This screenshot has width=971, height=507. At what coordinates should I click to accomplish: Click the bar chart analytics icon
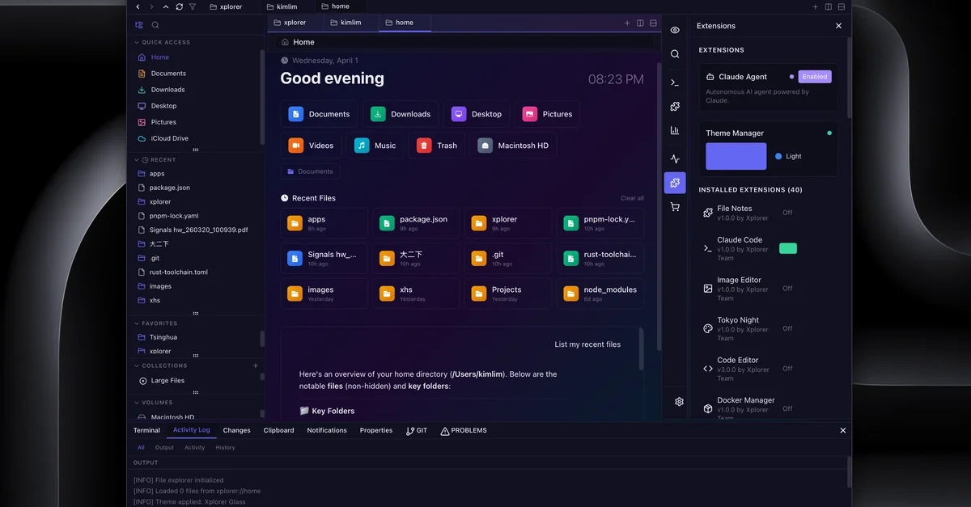point(675,130)
